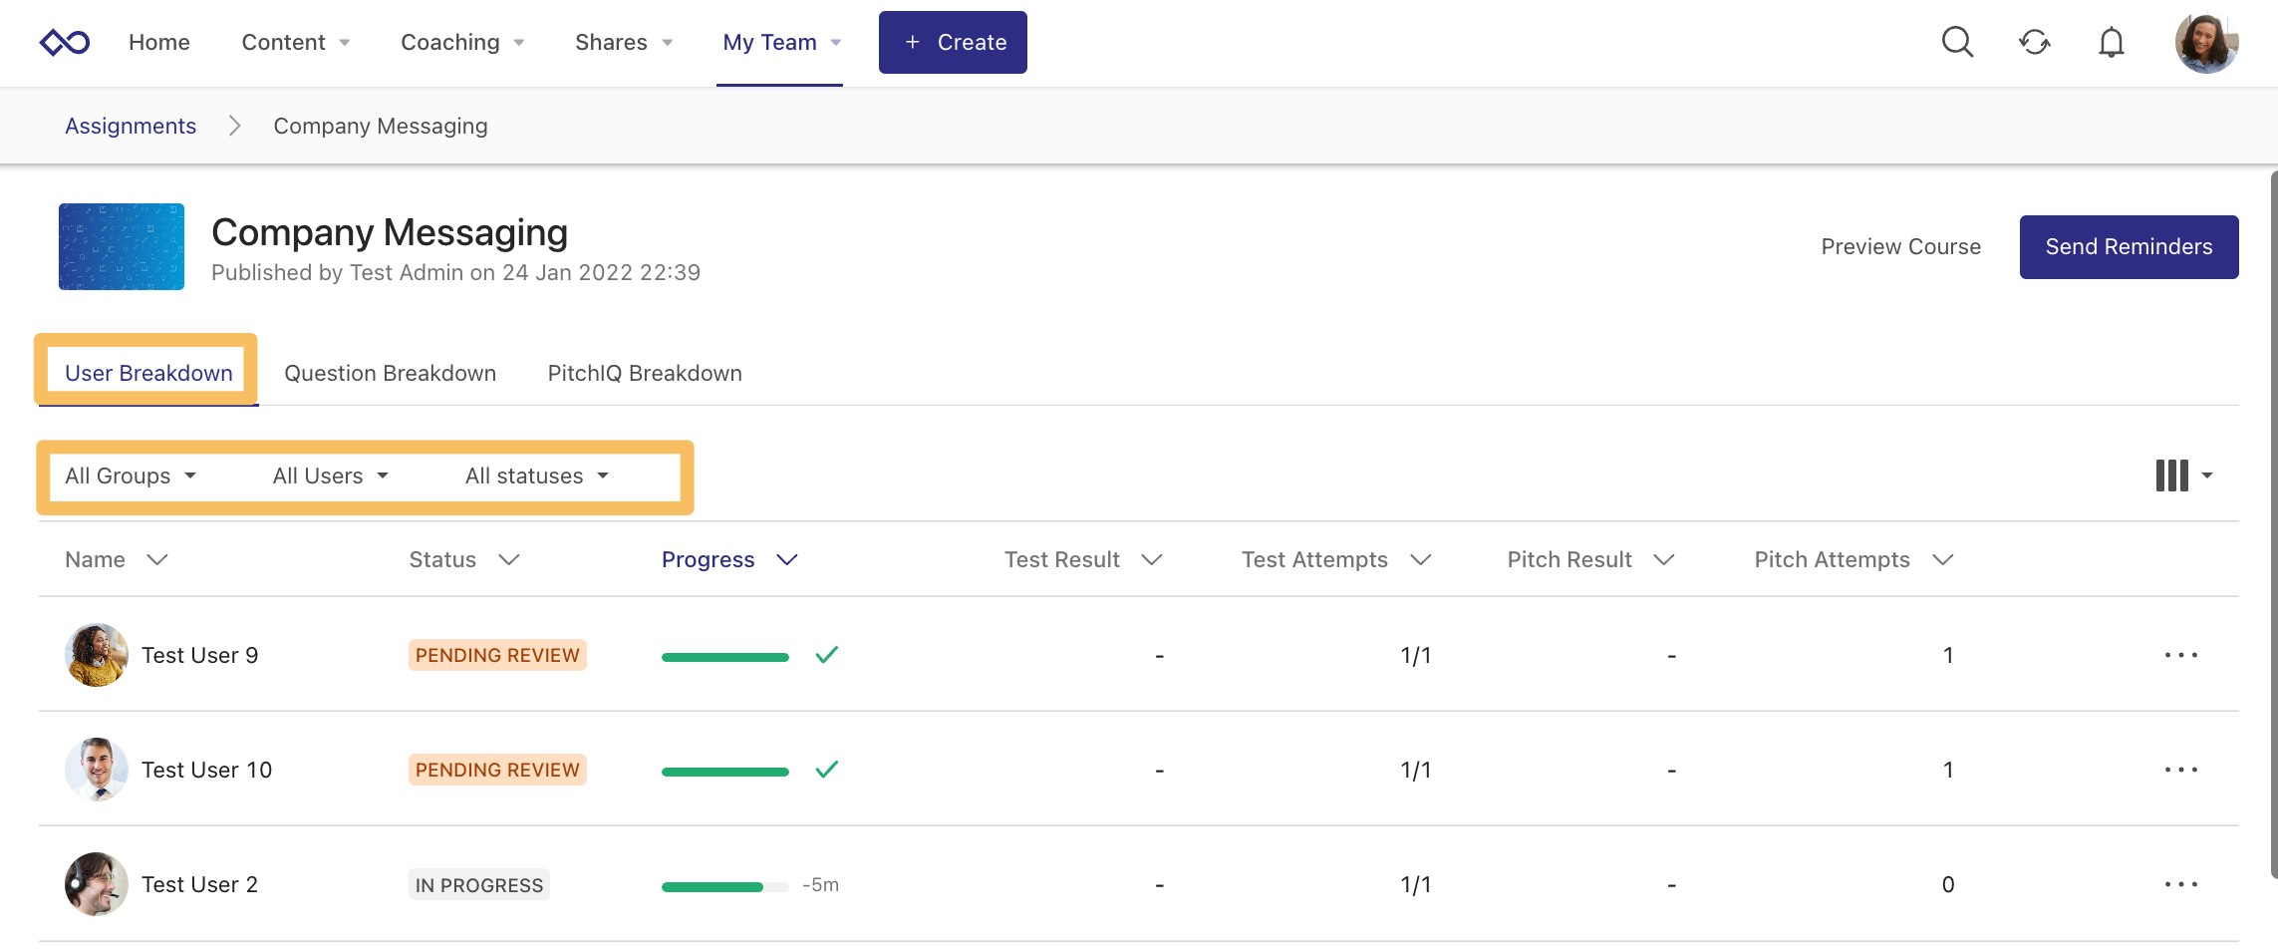Open the column chooser icon
The width and height of the screenshot is (2278, 949).
point(2183,475)
